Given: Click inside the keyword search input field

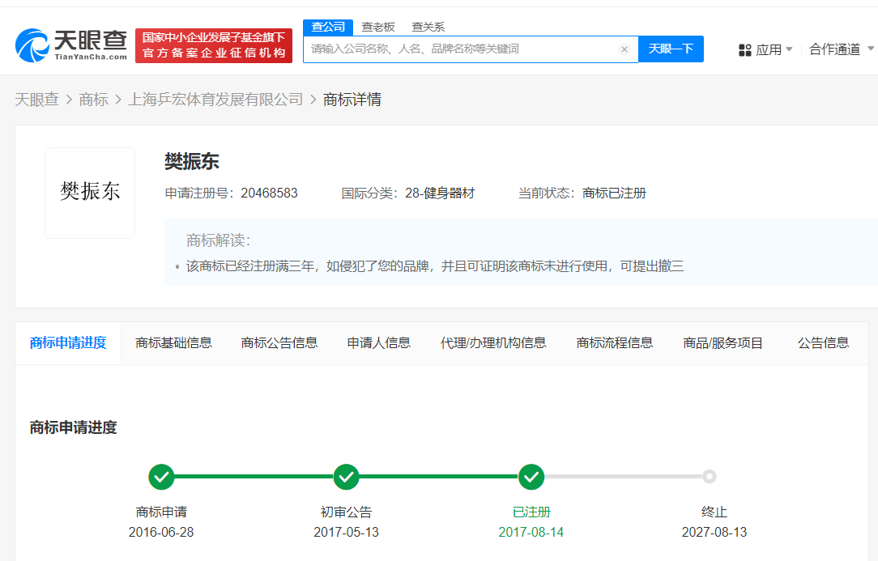Looking at the screenshot, I should [x=462, y=49].
